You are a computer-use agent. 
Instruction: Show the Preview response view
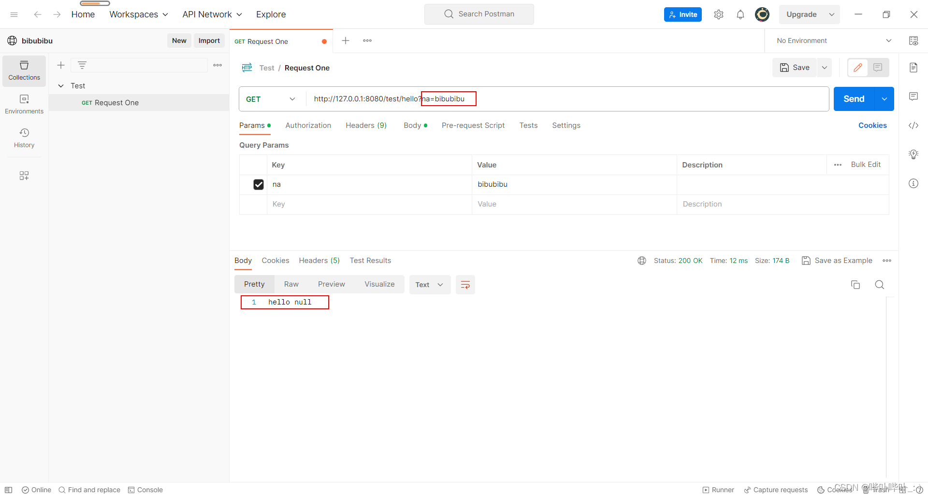point(332,284)
